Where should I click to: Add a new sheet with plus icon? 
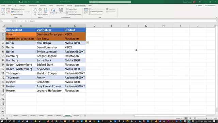pyautogui.click(x=85, y=115)
